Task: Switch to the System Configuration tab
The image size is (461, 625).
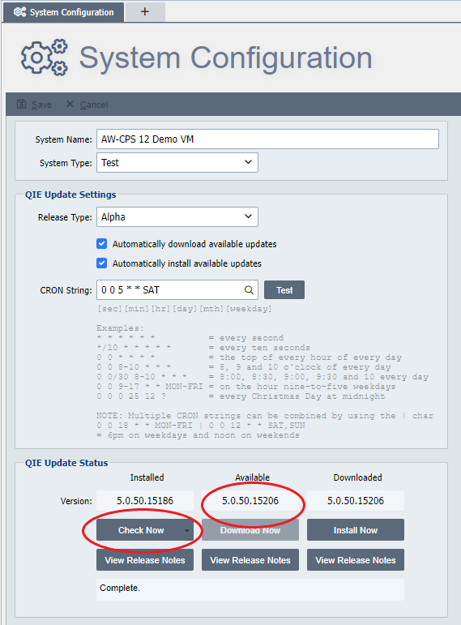Action: click(x=64, y=12)
